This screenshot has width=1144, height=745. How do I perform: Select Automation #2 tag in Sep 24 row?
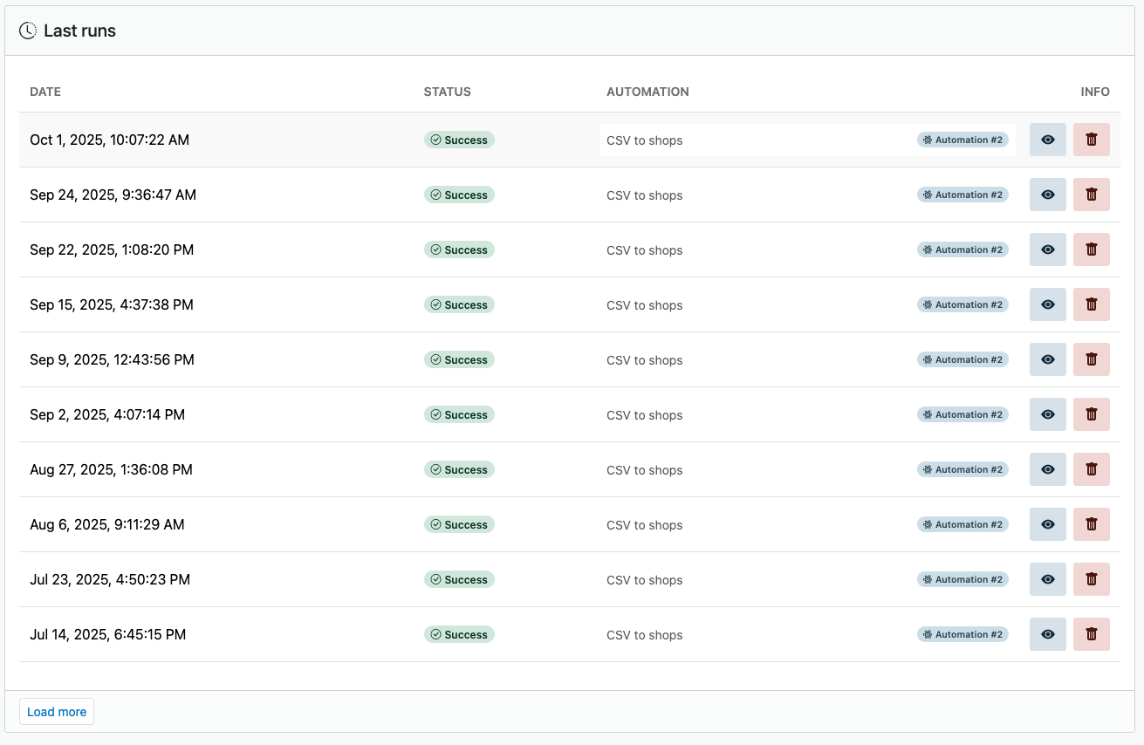(x=962, y=195)
